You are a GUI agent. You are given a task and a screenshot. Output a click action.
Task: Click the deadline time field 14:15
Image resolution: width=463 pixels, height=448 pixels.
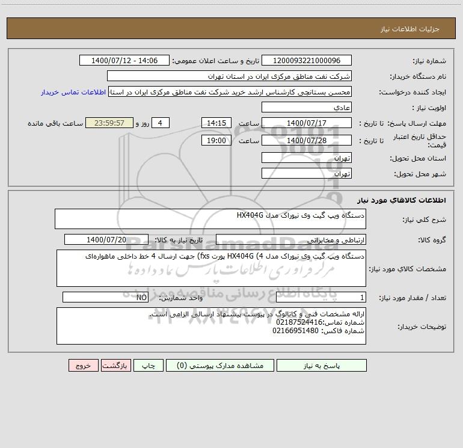(216, 123)
